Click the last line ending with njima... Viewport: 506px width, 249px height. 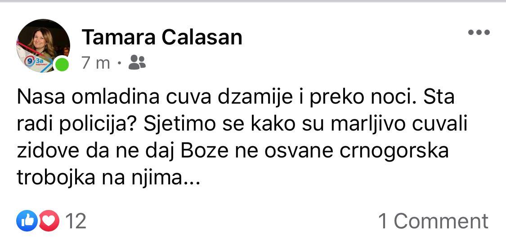[x=109, y=178]
